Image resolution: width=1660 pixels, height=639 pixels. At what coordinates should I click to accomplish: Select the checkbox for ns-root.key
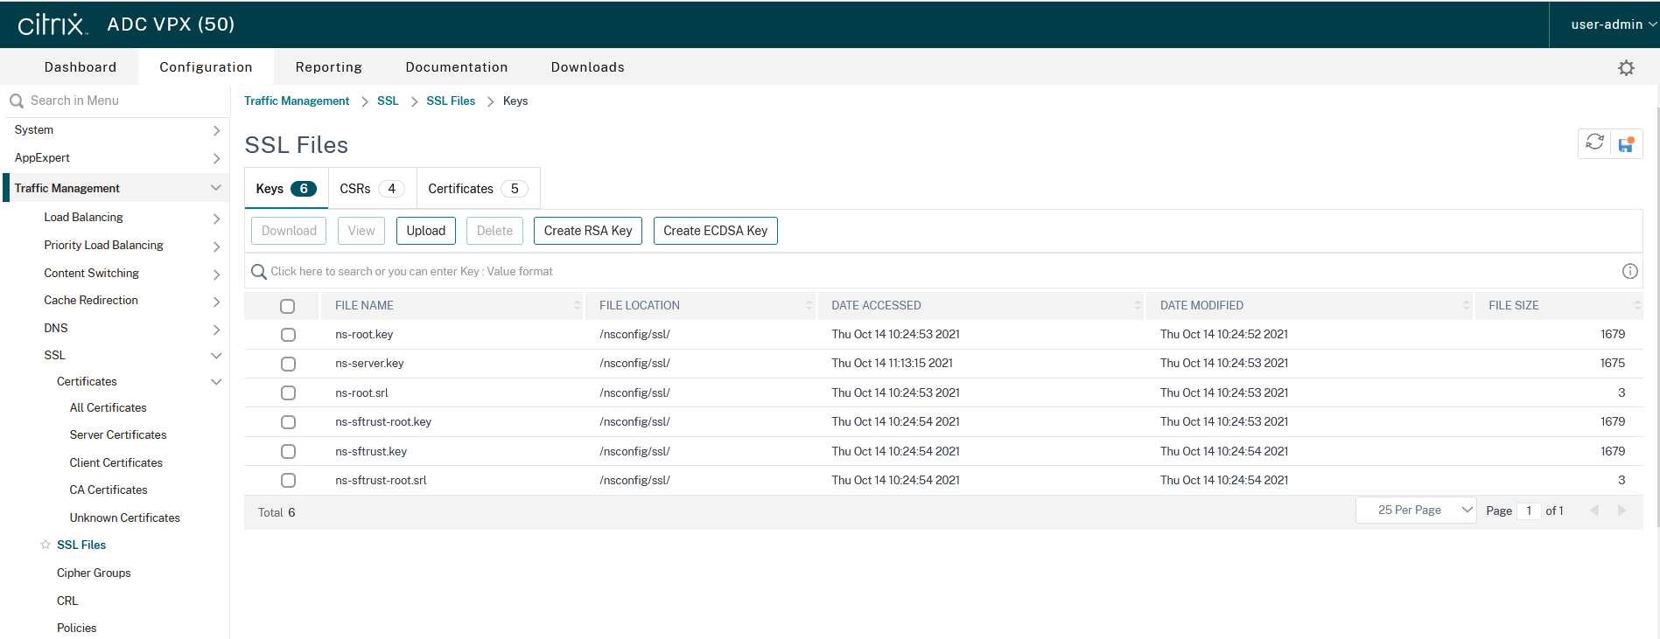(288, 335)
